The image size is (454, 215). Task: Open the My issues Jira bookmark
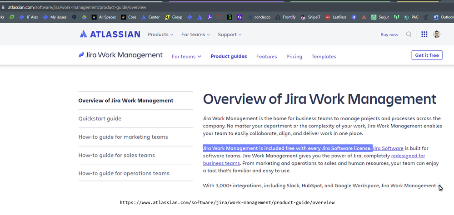[55, 17]
